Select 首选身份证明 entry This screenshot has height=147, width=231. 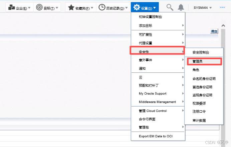[x=204, y=87]
